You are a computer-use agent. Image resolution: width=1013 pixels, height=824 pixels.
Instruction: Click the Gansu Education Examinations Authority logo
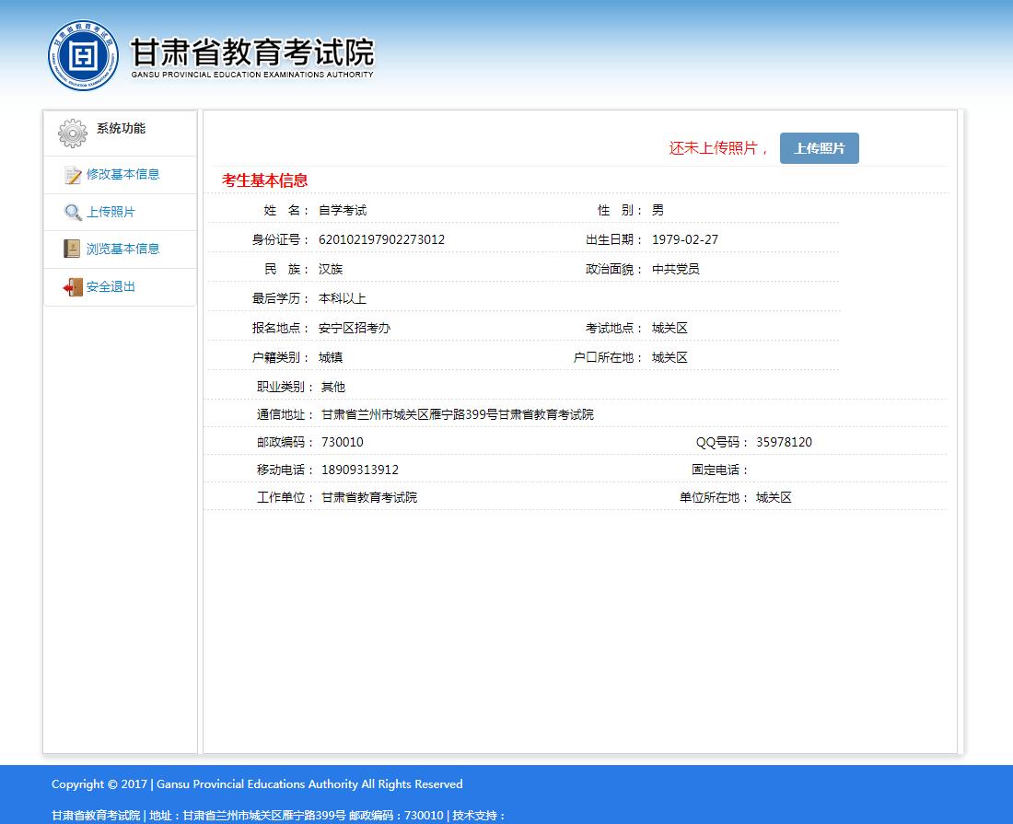coord(83,55)
